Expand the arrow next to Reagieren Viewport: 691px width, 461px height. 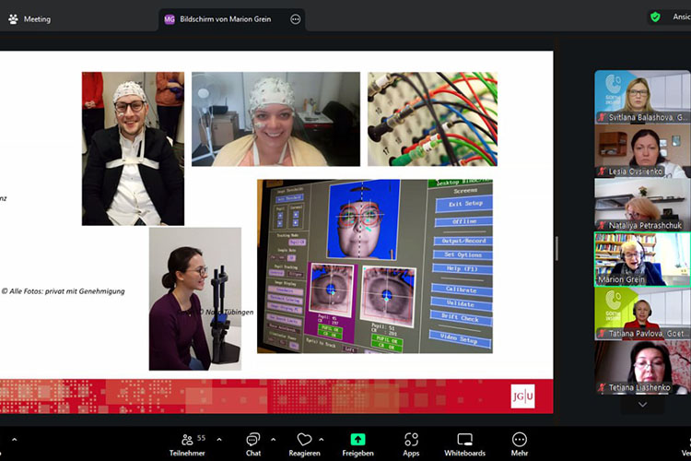click(x=321, y=439)
